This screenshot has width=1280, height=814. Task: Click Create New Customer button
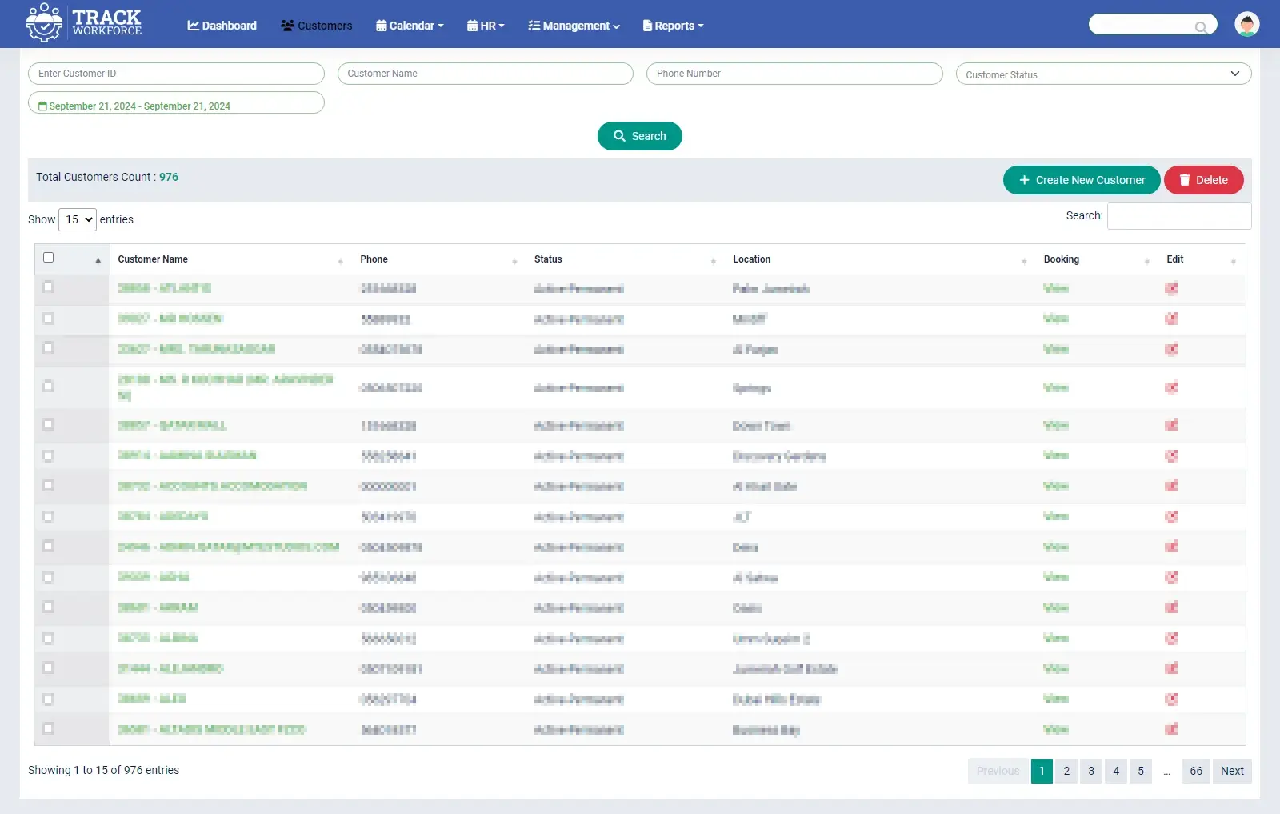(1082, 180)
